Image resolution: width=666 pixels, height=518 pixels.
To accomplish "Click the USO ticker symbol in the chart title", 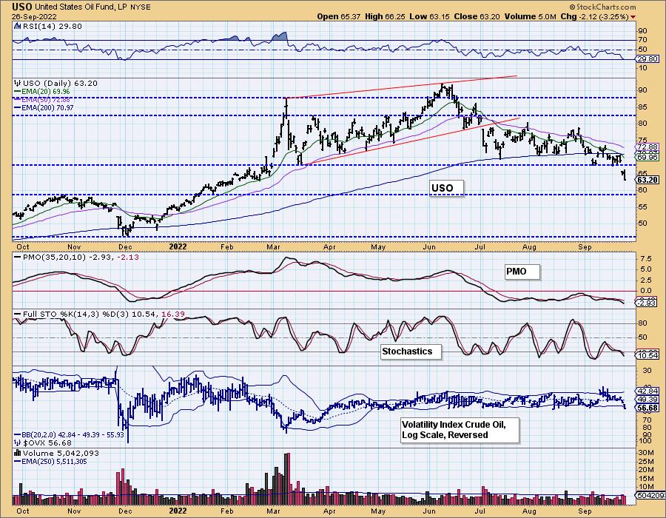I will 22,7.
